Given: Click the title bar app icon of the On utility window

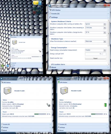Looking at the screenshot, I should coord(1,79).
